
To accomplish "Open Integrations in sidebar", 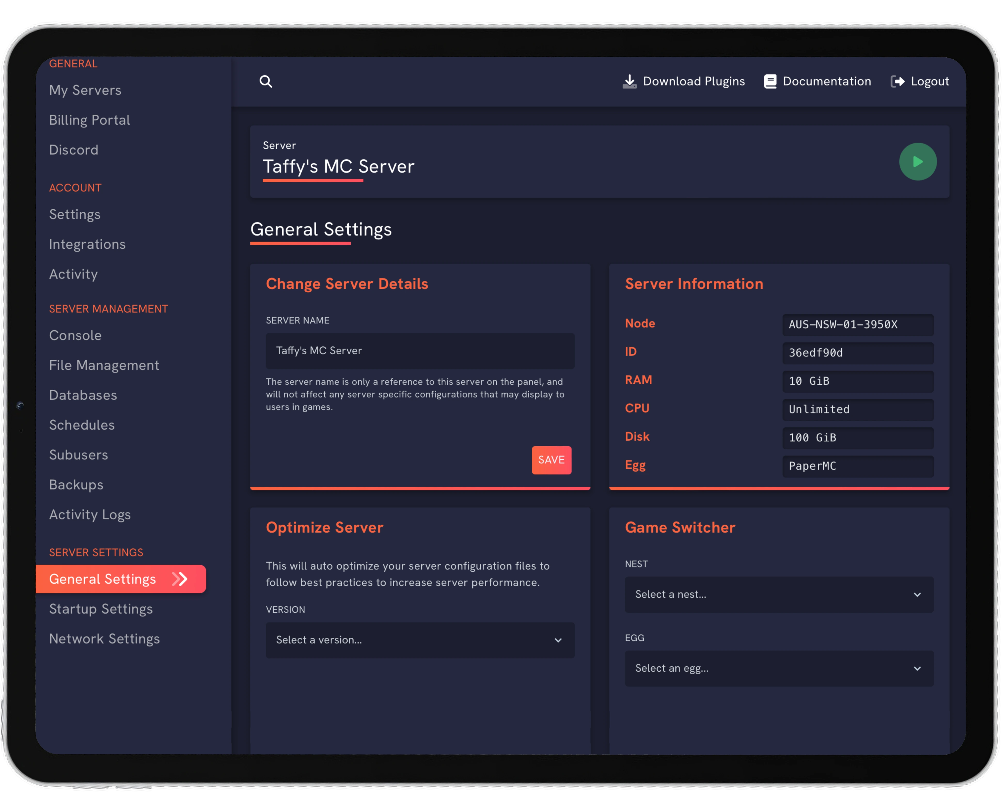I will [87, 244].
